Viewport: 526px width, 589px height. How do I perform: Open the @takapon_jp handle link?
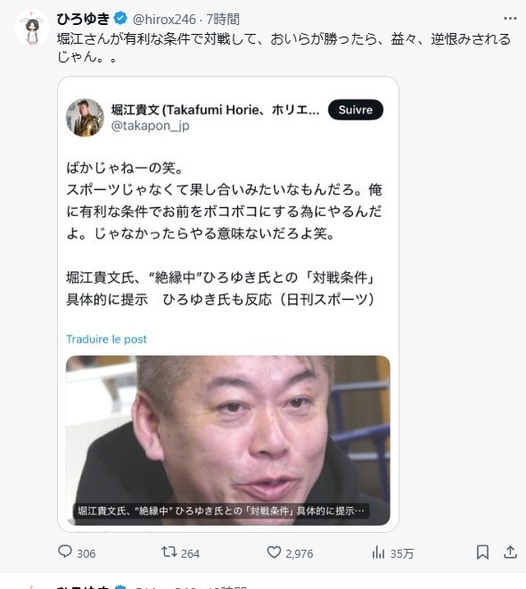point(150,126)
